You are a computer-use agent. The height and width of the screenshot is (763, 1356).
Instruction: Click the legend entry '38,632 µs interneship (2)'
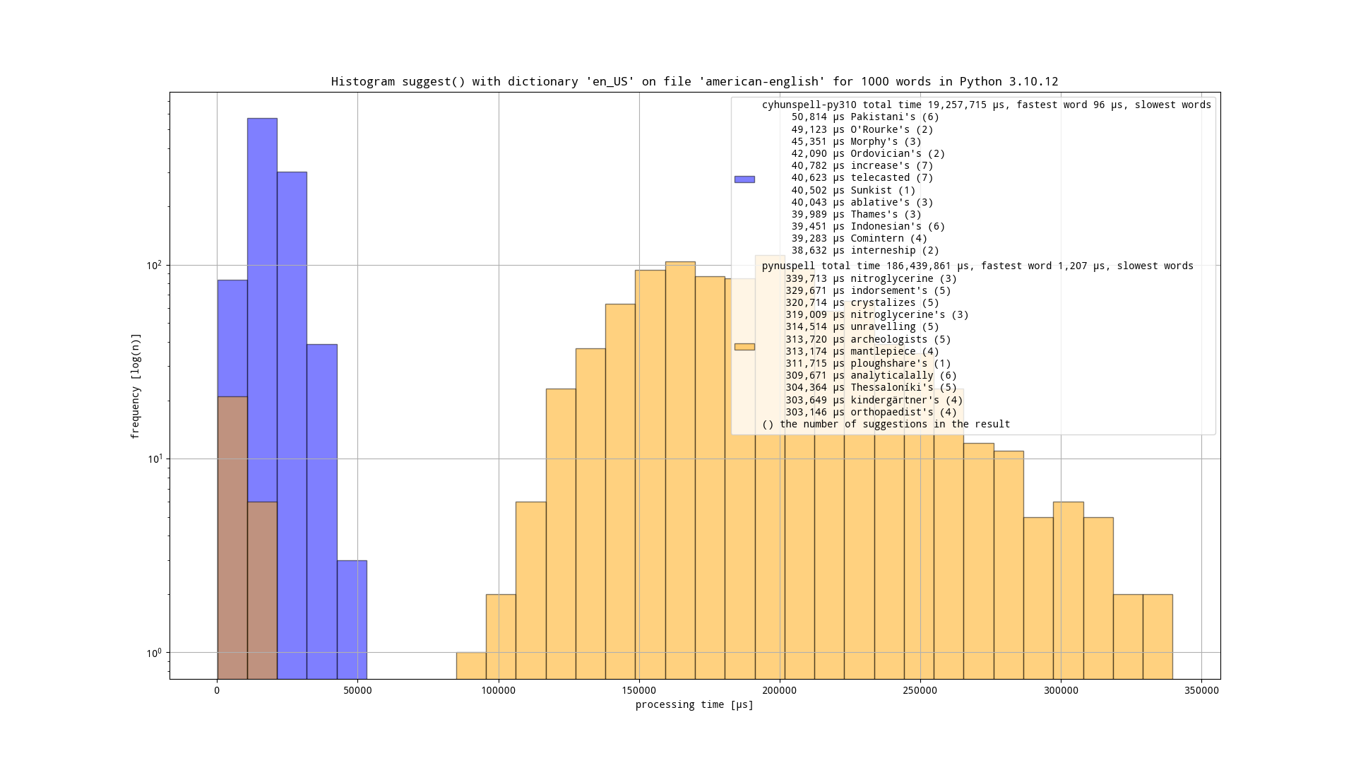[865, 250]
